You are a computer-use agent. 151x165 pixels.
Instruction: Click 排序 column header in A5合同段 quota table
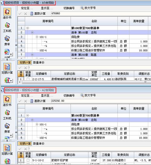(21, 74)
